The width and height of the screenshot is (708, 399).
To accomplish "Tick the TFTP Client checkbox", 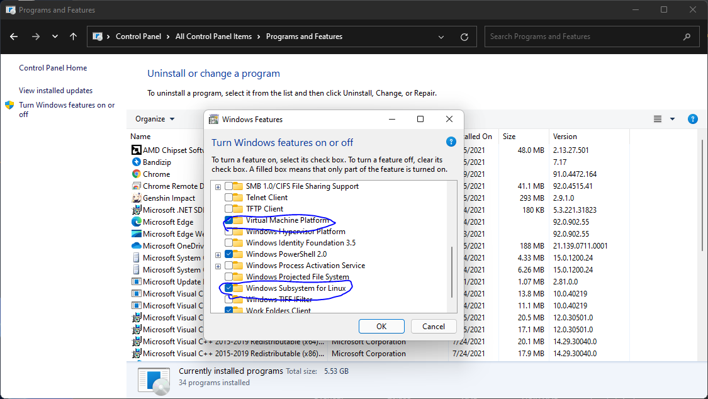I will pyautogui.click(x=228, y=208).
